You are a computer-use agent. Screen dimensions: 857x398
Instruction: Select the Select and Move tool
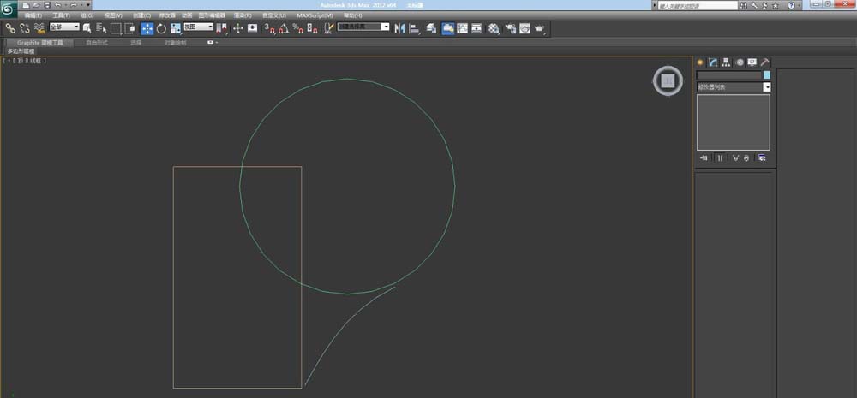[x=147, y=28]
